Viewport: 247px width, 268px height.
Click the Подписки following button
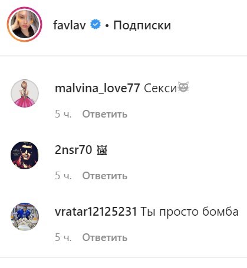point(142,26)
